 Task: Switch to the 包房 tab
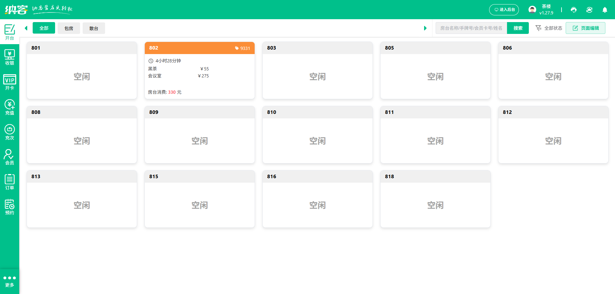point(69,28)
